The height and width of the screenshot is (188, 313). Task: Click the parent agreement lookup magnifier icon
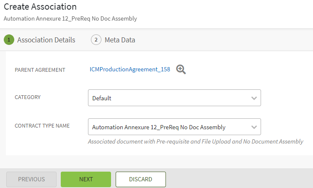click(x=181, y=70)
